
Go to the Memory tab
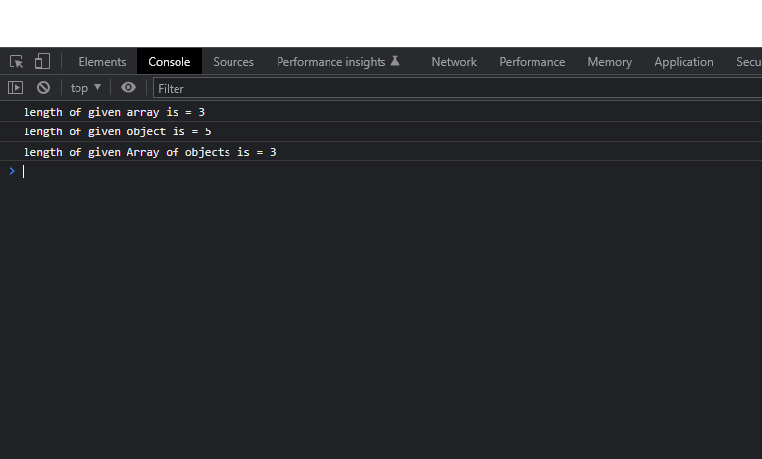point(609,62)
